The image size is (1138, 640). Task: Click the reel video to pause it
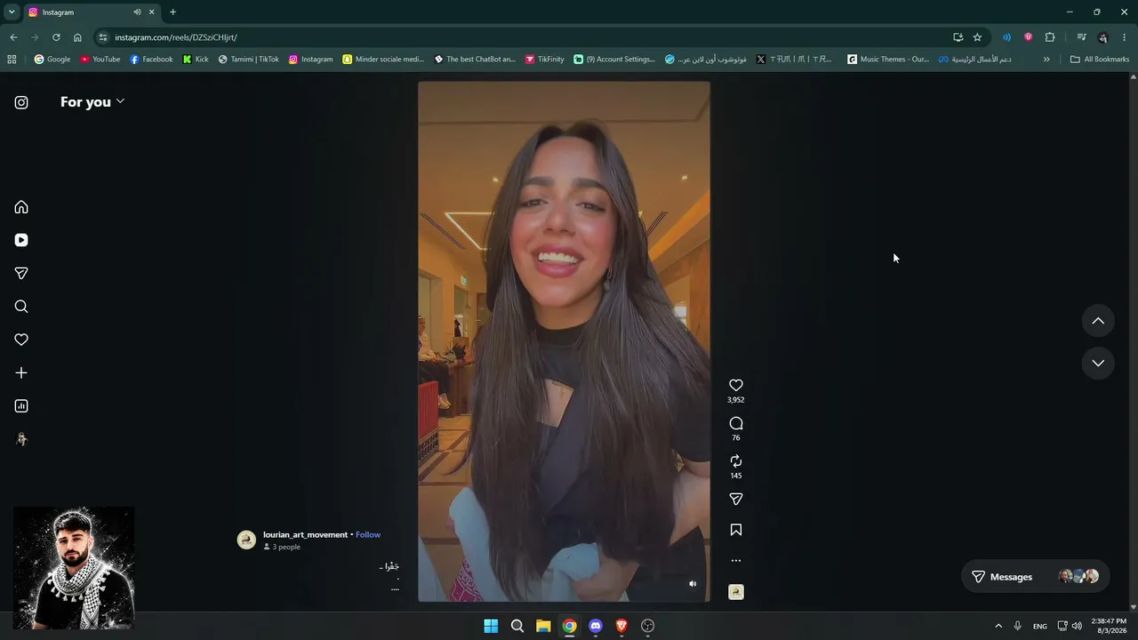click(564, 341)
